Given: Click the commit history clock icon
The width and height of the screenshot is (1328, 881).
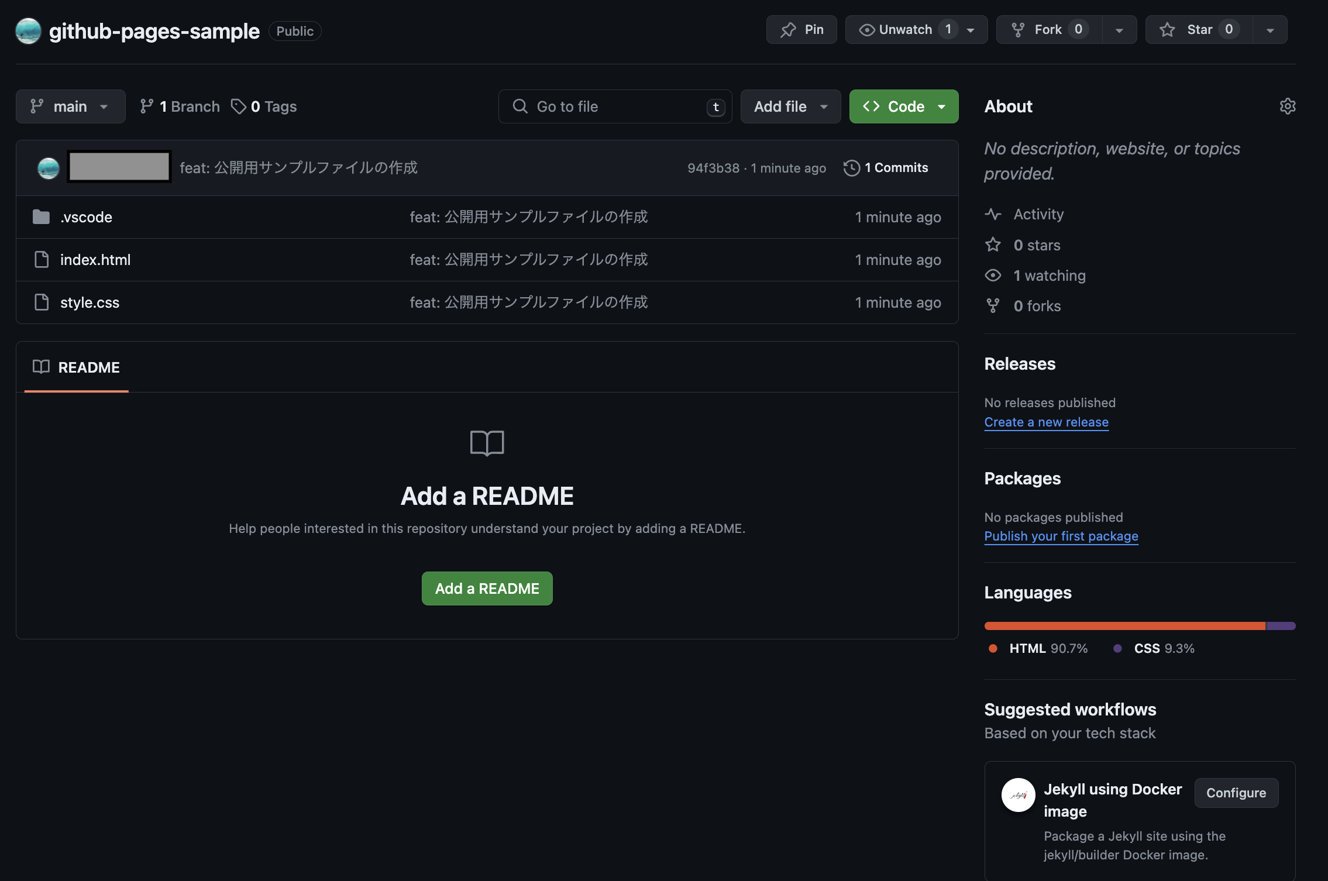Looking at the screenshot, I should pyautogui.click(x=851, y=168).
